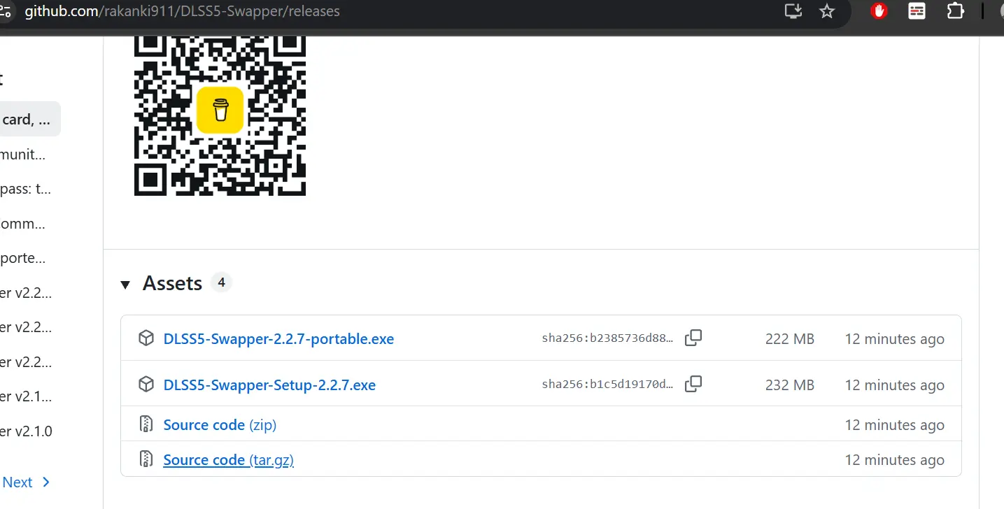
Task: Click the Source code tar.gz timestamp
Action: tap(894, 460)
